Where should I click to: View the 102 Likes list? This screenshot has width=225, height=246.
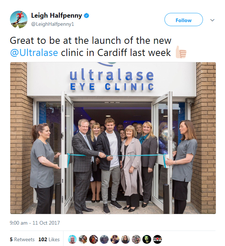point(49,239)
